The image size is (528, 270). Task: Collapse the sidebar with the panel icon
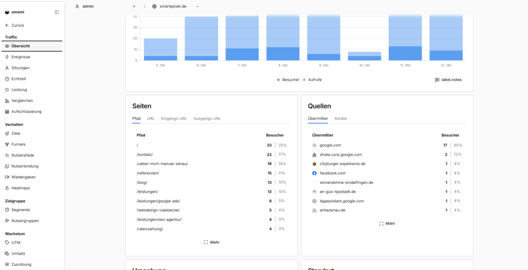(x=57, y=12)
